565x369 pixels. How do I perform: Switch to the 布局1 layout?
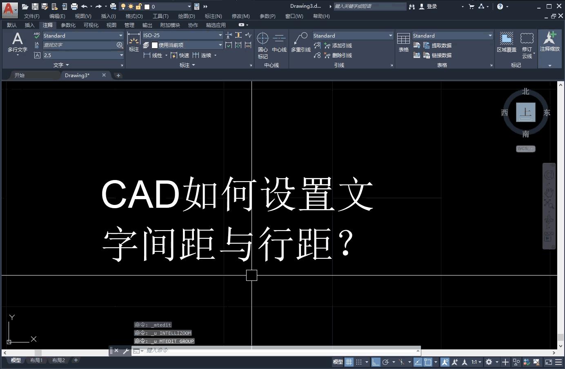36,360
